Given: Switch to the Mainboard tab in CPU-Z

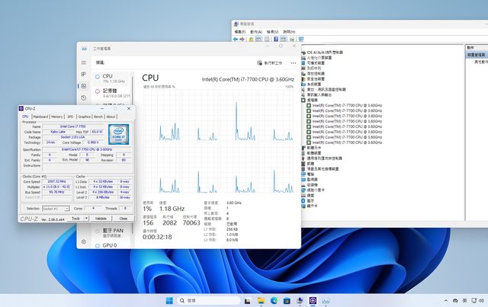Looking at the screenshot, I should coord(40,117).
